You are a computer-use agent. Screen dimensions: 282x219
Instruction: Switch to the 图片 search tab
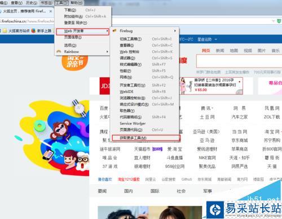(x=262, y=51)
